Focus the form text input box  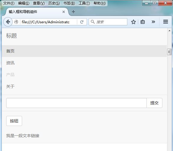click(76, 103)
